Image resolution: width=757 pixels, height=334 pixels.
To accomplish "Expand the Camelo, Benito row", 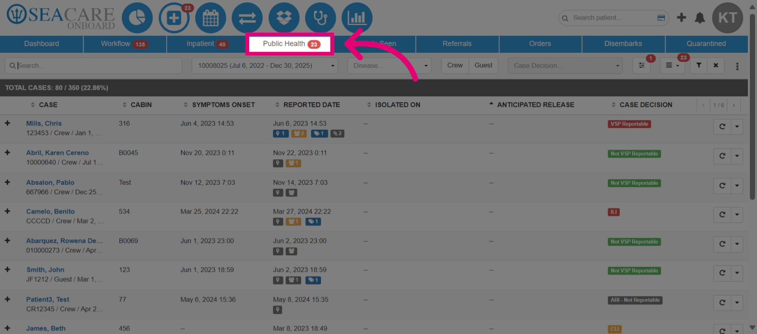I will coord(7,211).
